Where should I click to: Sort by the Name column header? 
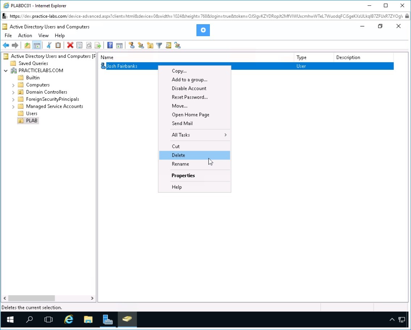[x=196, y=57]
